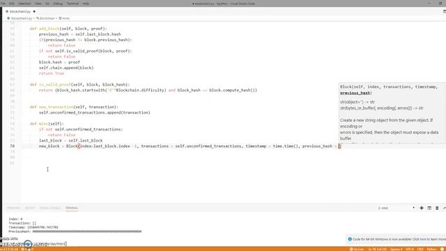Open the Debug menu
The width and height of the screenshot is (446, 251).
(58, 3)
